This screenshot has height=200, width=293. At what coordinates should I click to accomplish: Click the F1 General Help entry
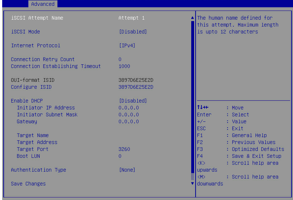[x=232, y=136]
